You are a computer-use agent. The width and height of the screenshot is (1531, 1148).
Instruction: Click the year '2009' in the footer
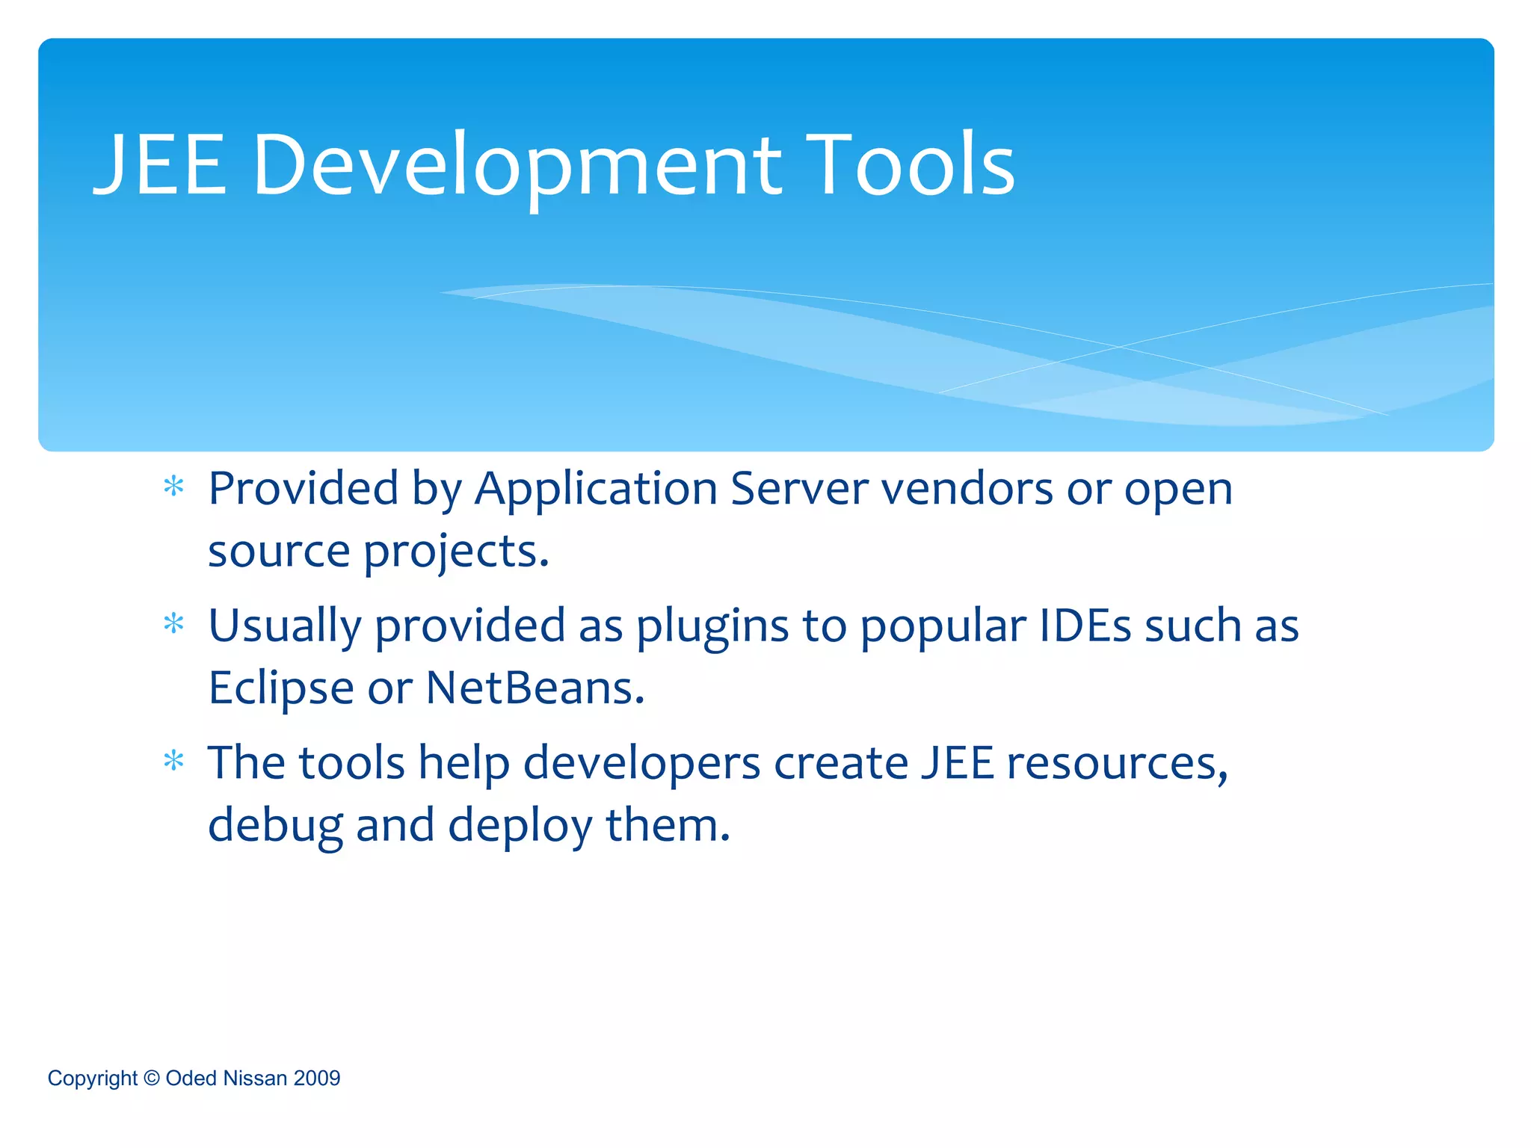317,1078
